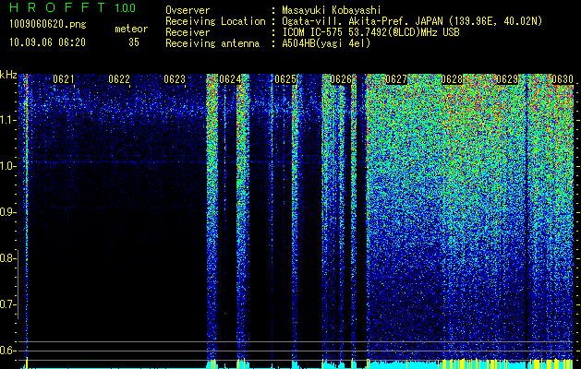Click the 0626 time marker
The width and height of the screenshot is (581, 369).
(x=341, y=79)
